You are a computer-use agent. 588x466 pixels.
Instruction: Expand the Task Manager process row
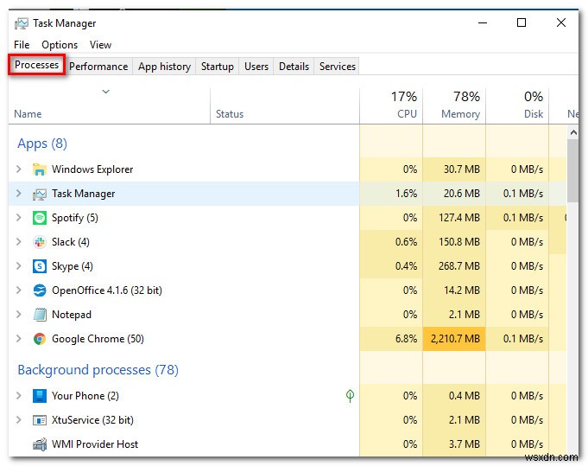point(18,194)
